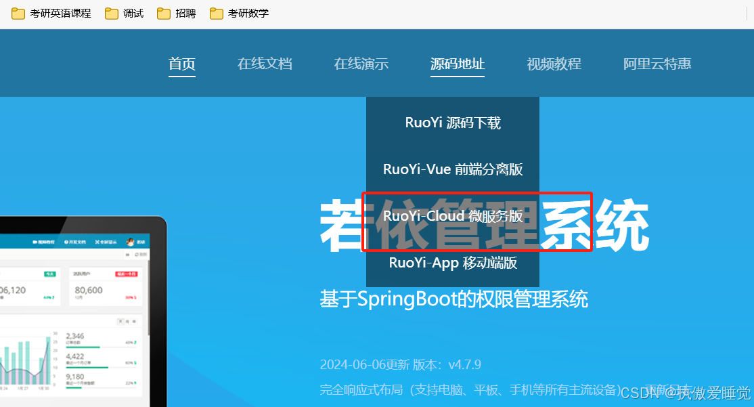Expand the 源码地址 navigation menu
This screenshot has height=407, width=754.
(x=458, y=64)
